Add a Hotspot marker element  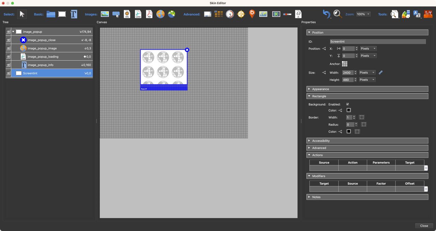(252, 14)
